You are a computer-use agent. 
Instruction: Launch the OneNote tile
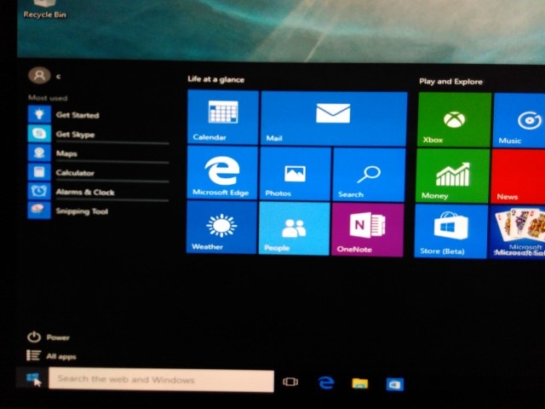[x=368, y=230]
